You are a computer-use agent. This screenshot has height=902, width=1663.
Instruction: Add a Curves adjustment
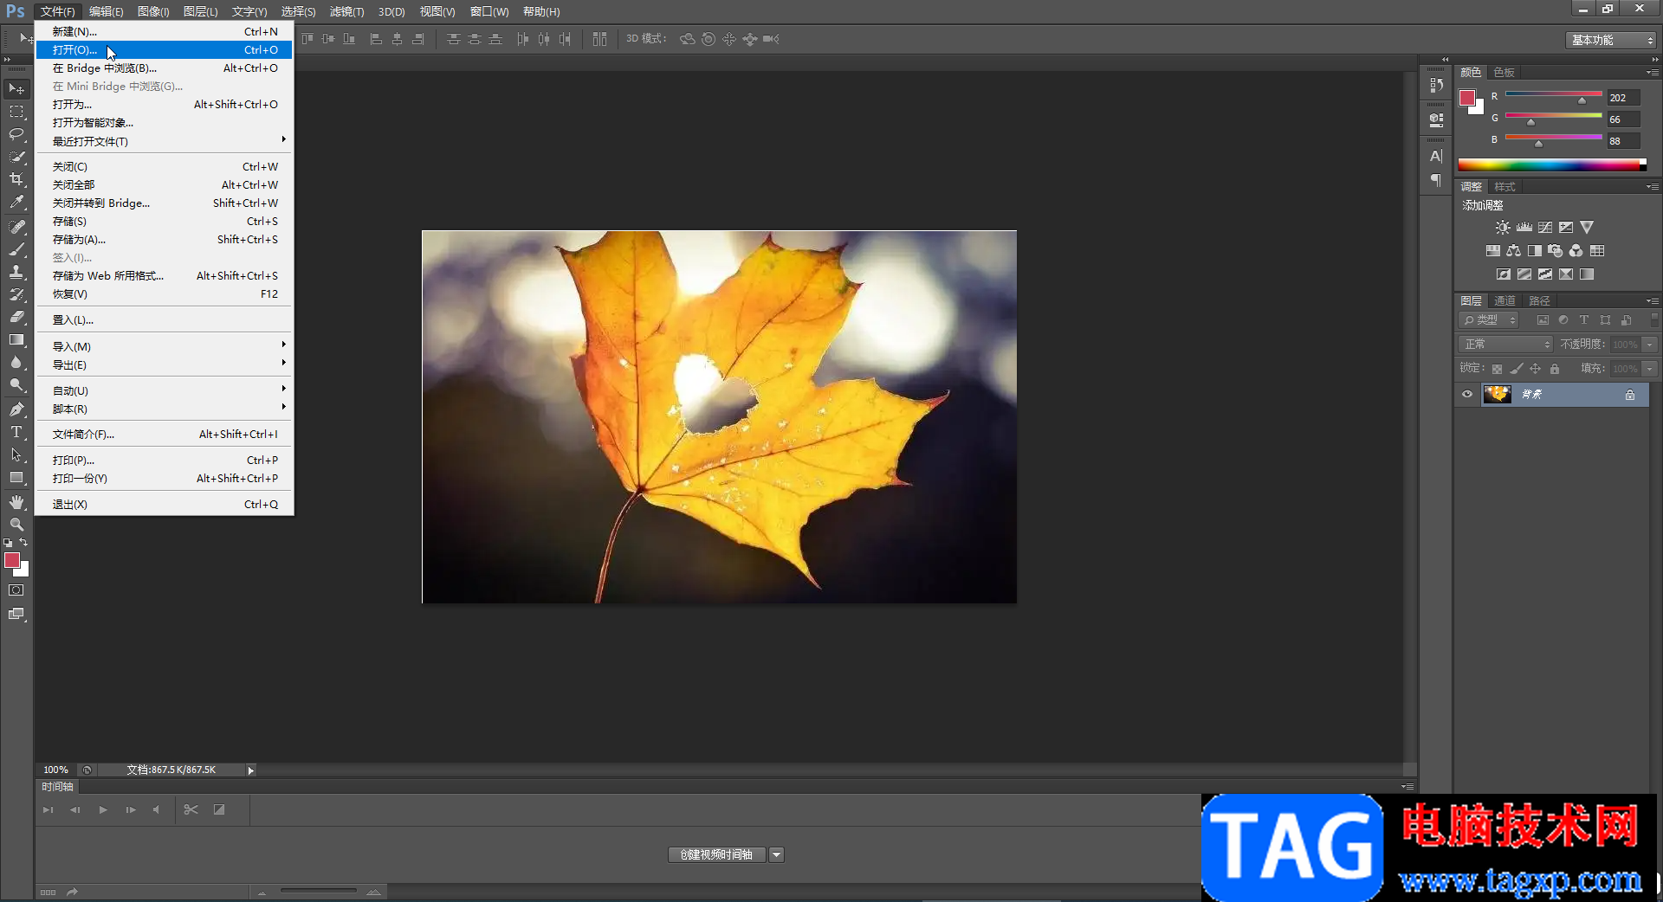(1545, 228)
